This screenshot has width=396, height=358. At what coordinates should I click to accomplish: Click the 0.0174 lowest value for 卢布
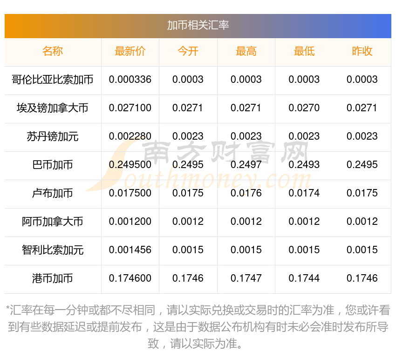pyautogui.click(x=304, y=193)
